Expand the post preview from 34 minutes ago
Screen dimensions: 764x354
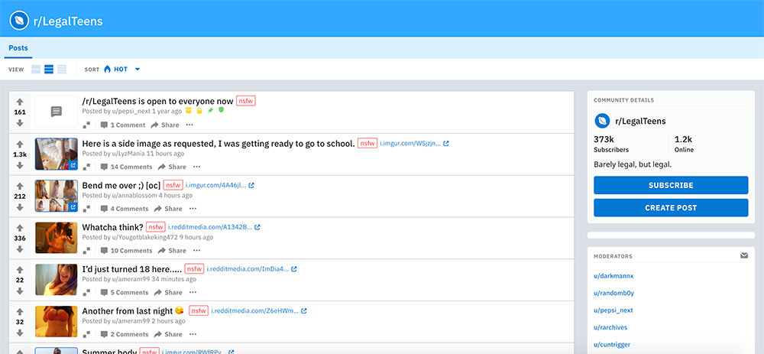point(86,293)
